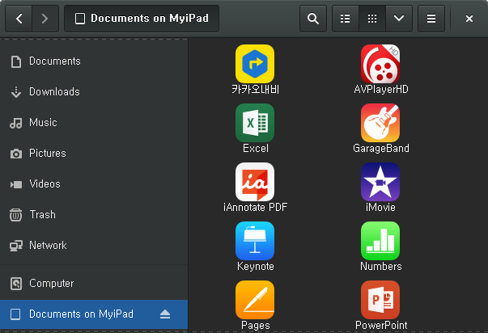Click the iMovie label text
Screen dimensions: 488x333
pos(380,208)
